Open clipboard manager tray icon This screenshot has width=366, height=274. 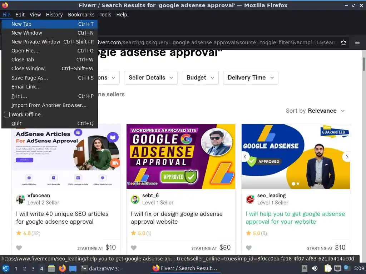(x=328, y=268)
